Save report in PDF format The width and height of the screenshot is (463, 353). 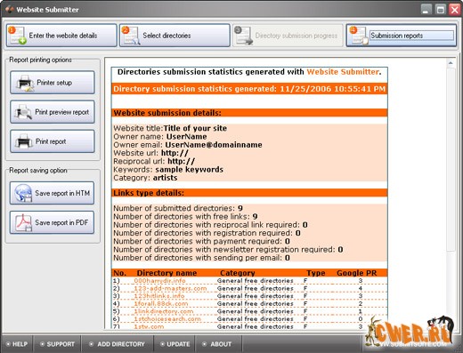(x=52, y=222)
